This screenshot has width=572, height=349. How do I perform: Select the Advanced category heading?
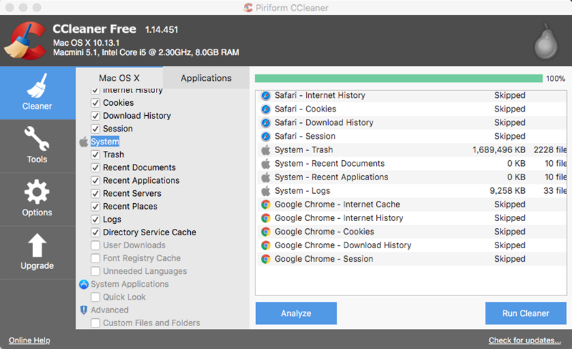click(x=109, y=310)
